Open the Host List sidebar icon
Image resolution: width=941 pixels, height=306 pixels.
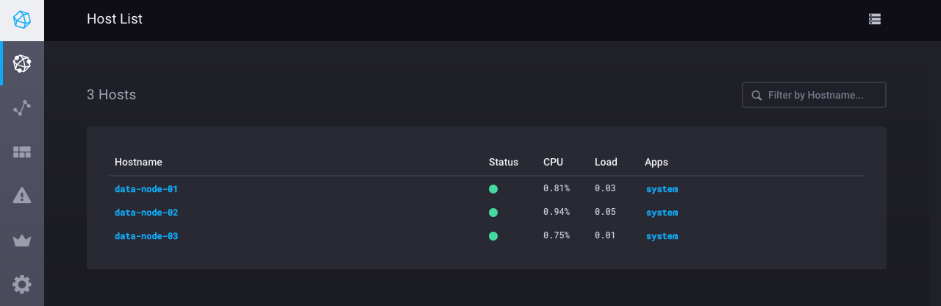[x=22, y=64]
